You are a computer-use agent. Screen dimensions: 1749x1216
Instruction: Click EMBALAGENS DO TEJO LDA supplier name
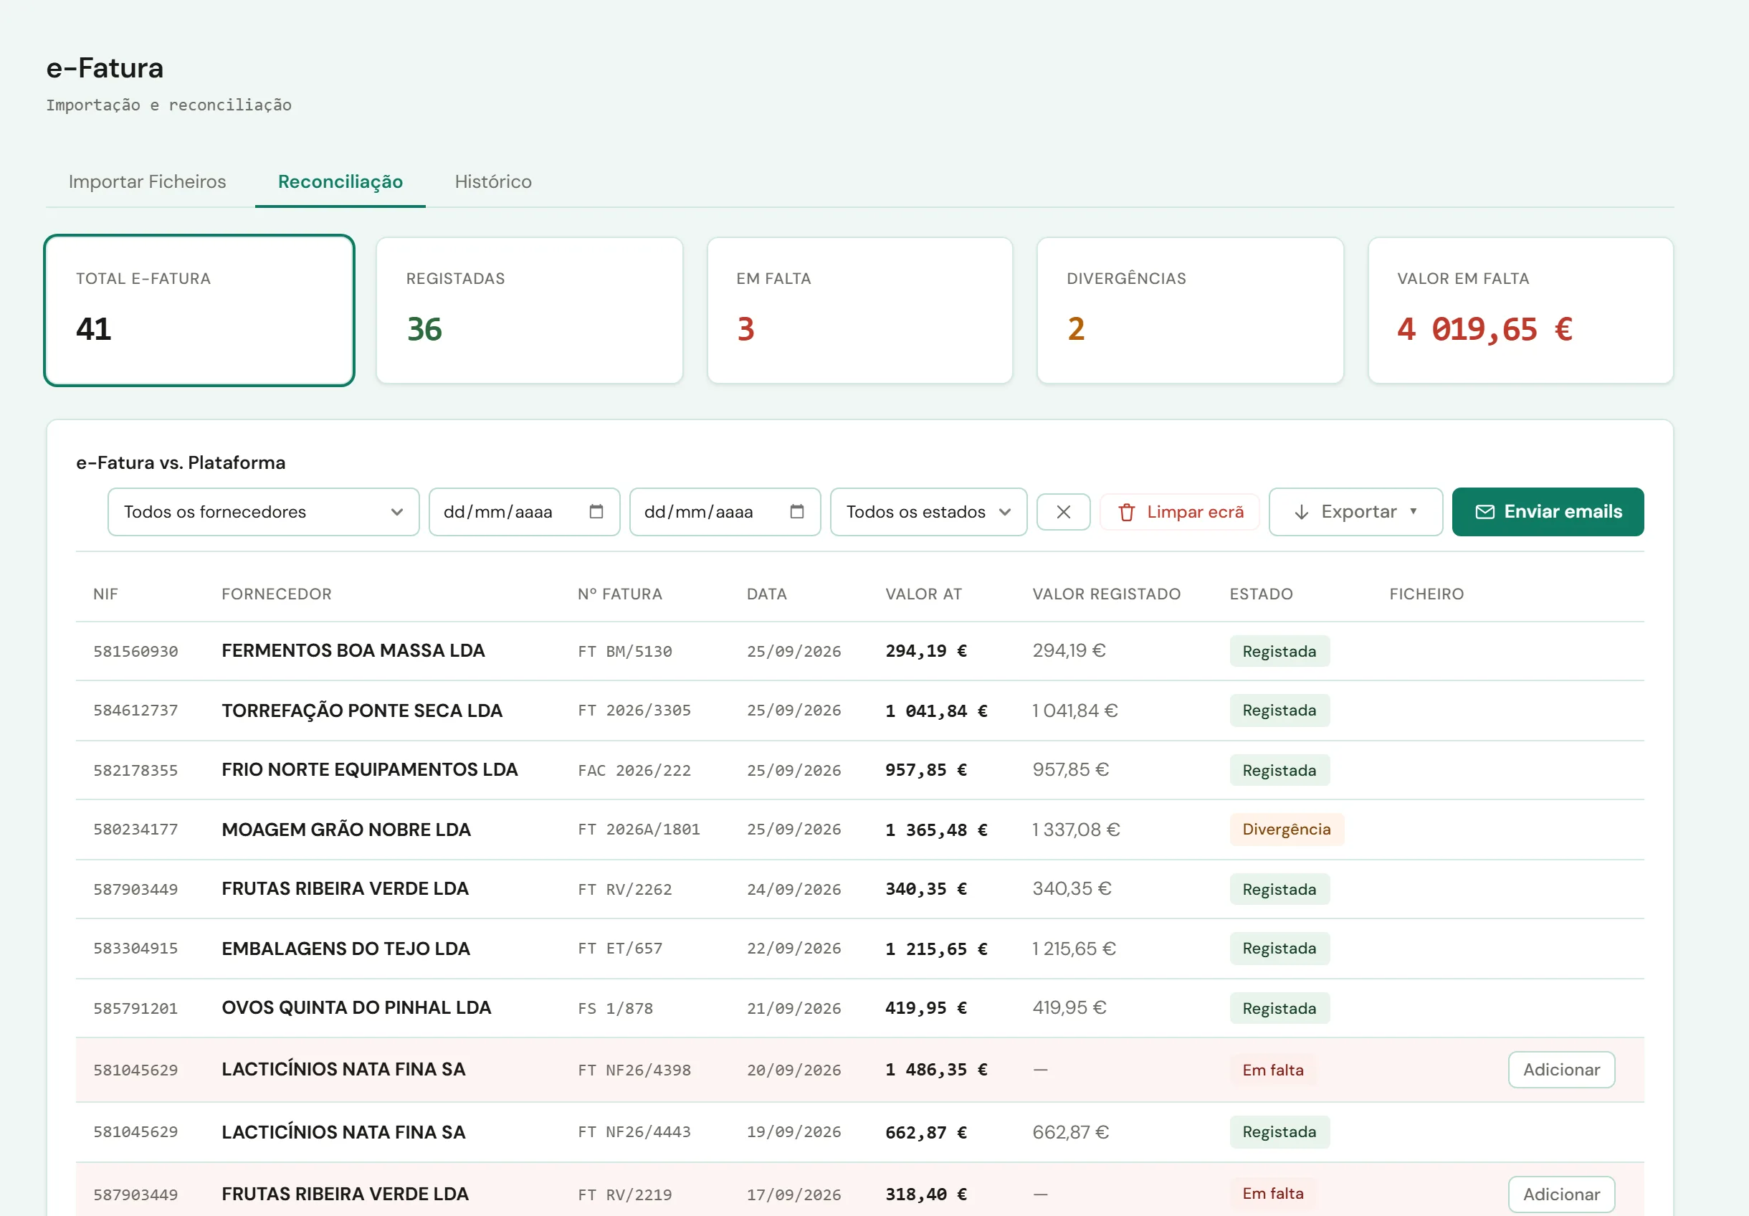pyautogui.click(x=345, y=949)
